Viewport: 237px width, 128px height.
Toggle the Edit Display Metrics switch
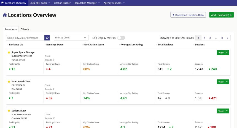(121, 38)
